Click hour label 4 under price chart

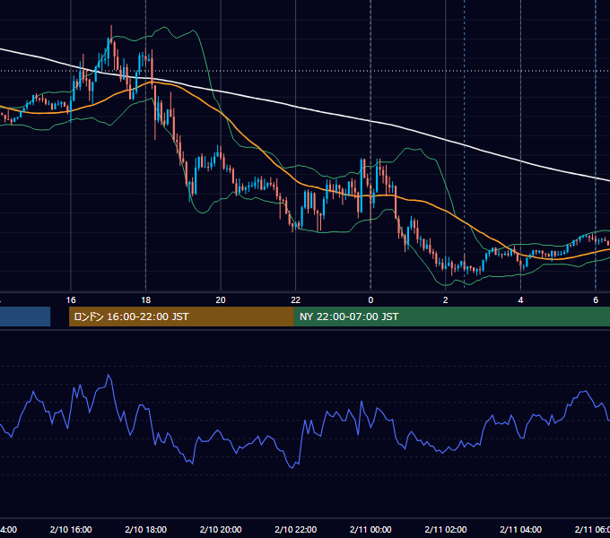pos(520,300)
